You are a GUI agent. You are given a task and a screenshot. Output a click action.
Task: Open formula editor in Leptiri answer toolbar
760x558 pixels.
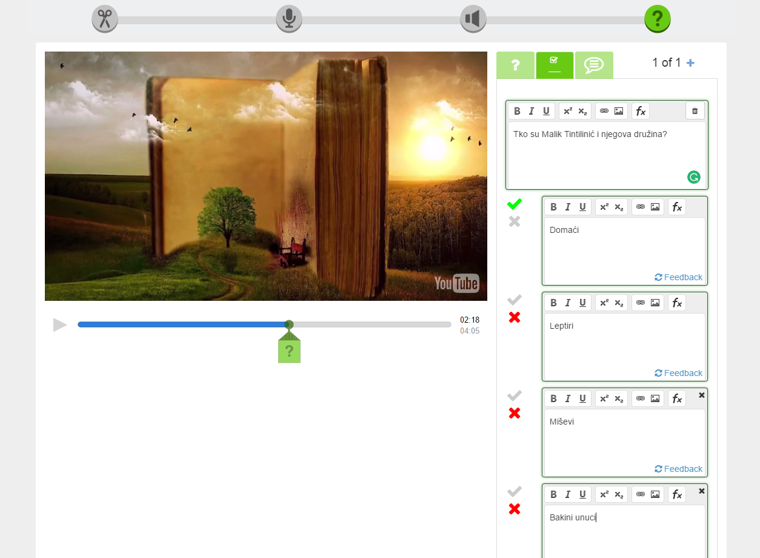pyautogui.click(x=677, y=303)
